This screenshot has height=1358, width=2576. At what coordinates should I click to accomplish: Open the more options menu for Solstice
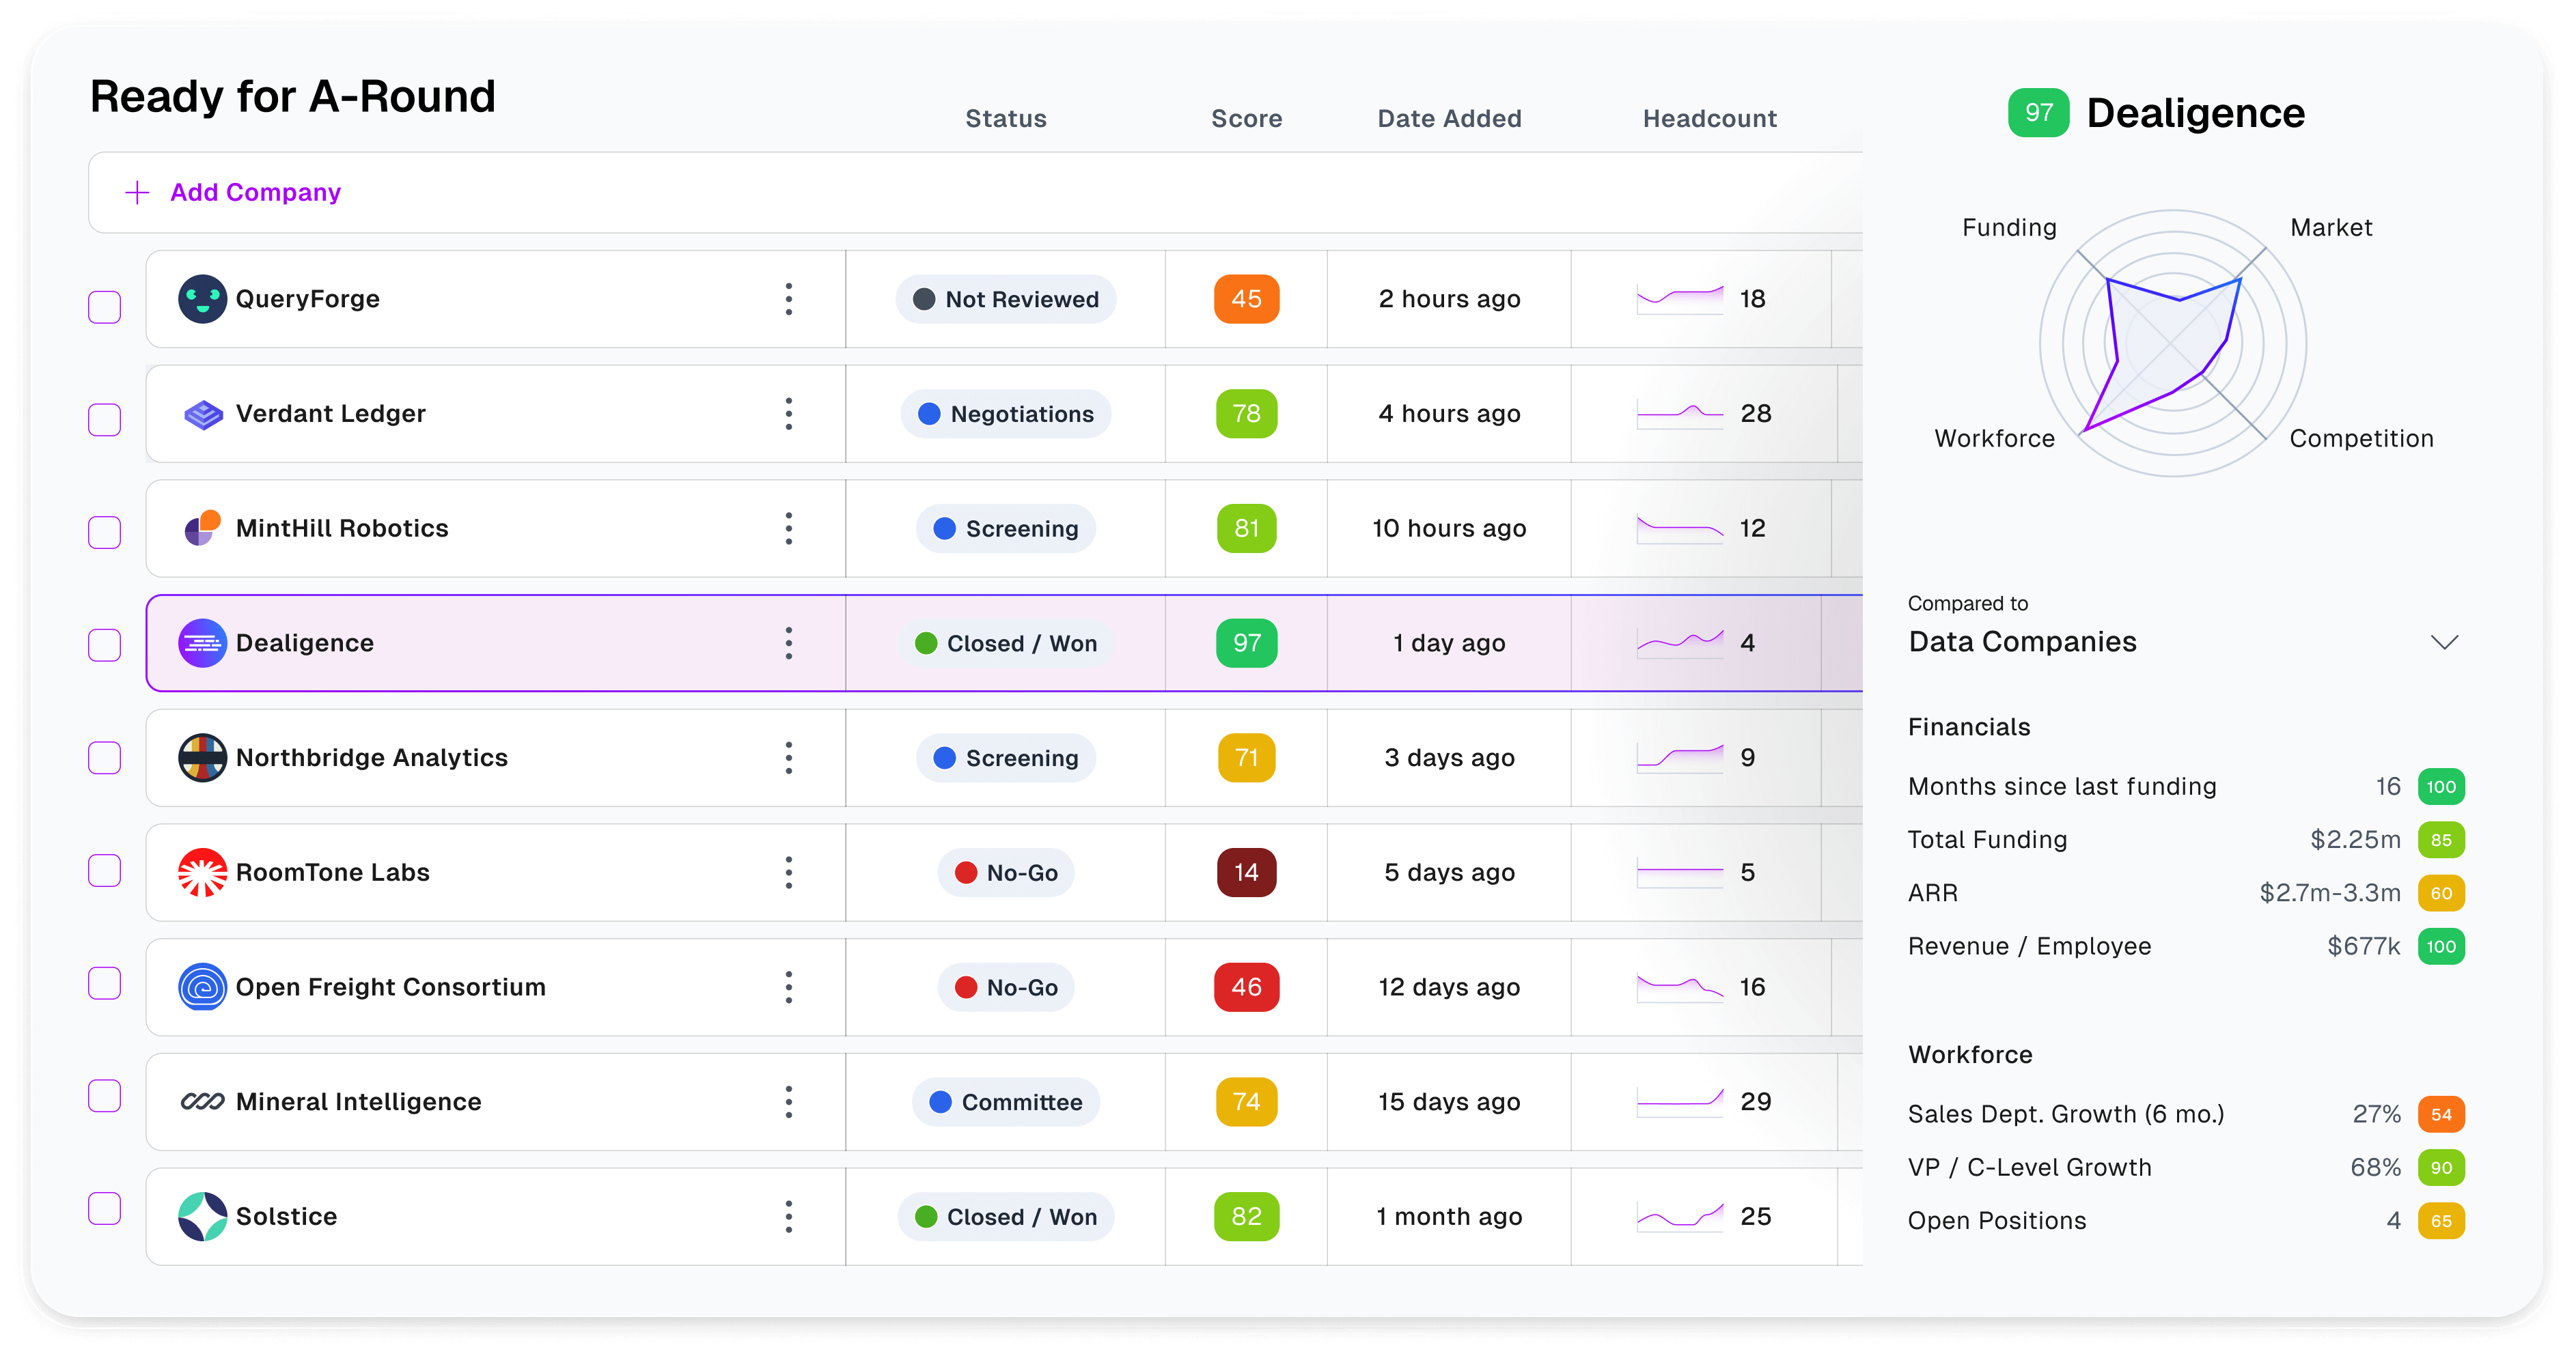point(789,1216)
